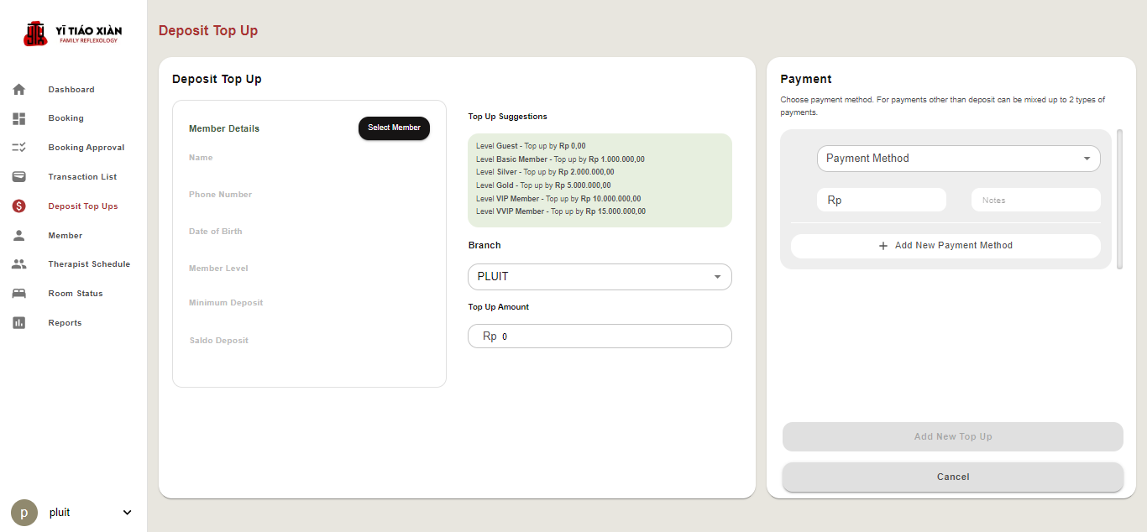Go to Therapist Schedule page

coord(89,264)
